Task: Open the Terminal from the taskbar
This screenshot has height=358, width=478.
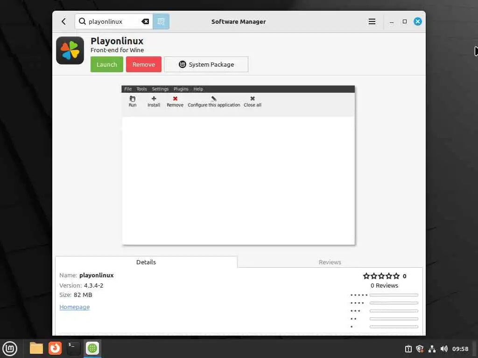Action: pyautogui.click(x=73, y=348)
